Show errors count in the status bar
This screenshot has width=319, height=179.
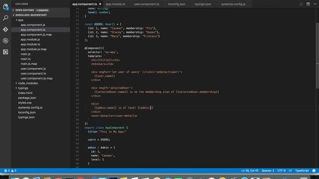click(7, 171)
